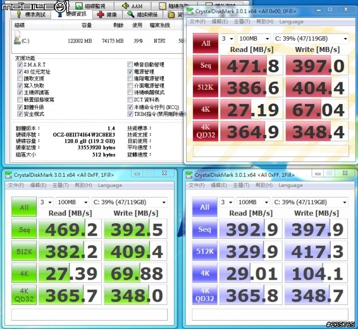Click app icon in blue CrystalDiskMark title bar

point(189,175)
